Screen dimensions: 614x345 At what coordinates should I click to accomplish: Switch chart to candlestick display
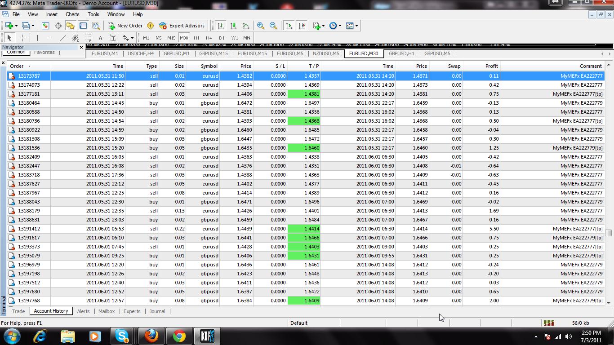pyautogui.click(x=233, y=26)
